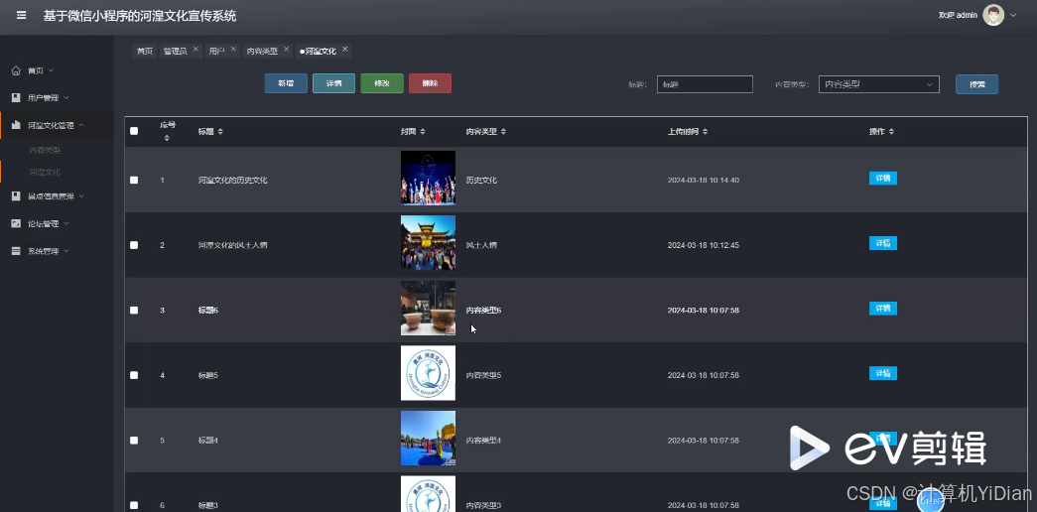
Task: Close the 管理员 tab with its X
Action: [x=195, y=49]
